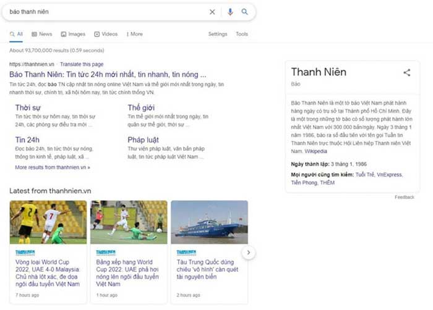Viewport: 433px width, 310px height.
Task: Send Feedback on knowledge panel
Action: 405,197
